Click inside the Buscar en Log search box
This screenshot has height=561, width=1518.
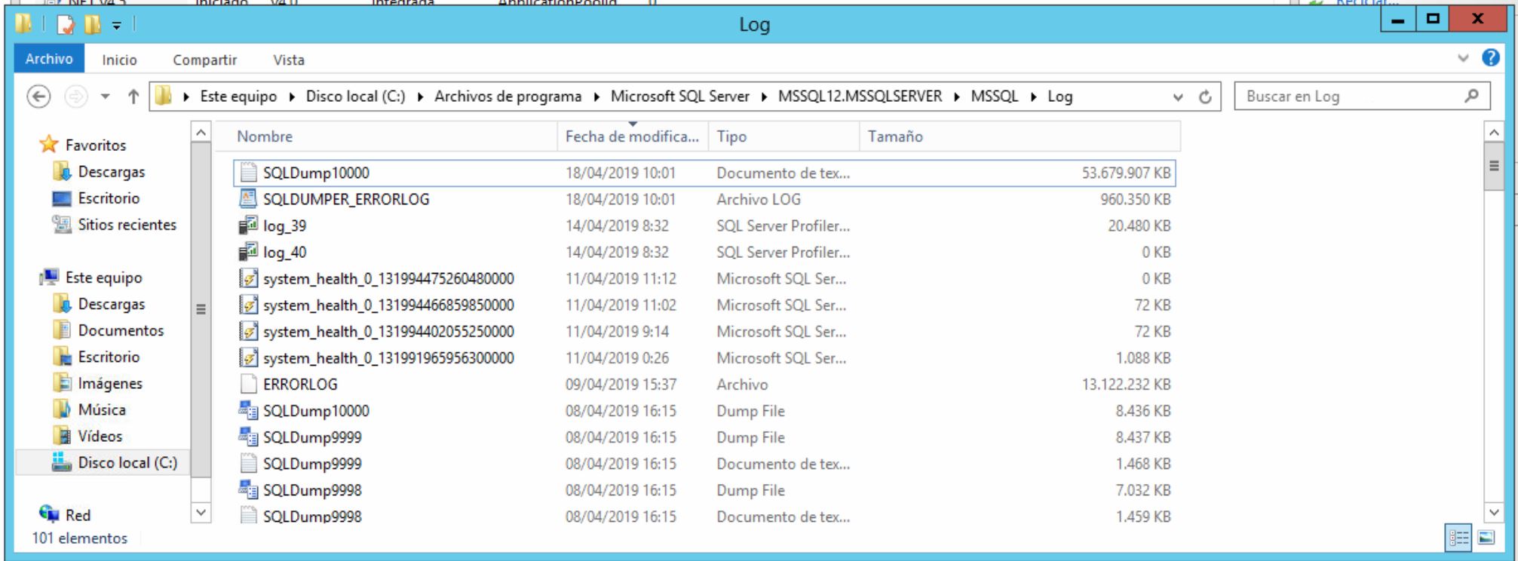click(x=1350, y=97)
